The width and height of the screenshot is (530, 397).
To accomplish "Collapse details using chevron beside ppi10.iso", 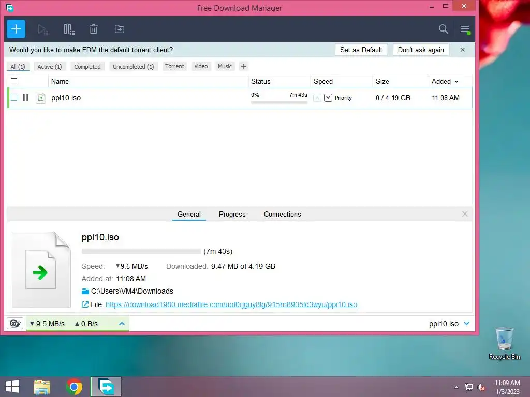I will pyautogui.click(x=466, y=324).
